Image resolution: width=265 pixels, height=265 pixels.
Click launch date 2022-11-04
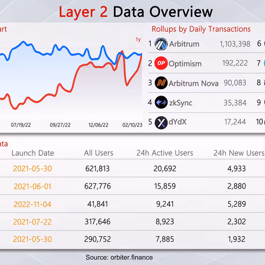point(32,205)
